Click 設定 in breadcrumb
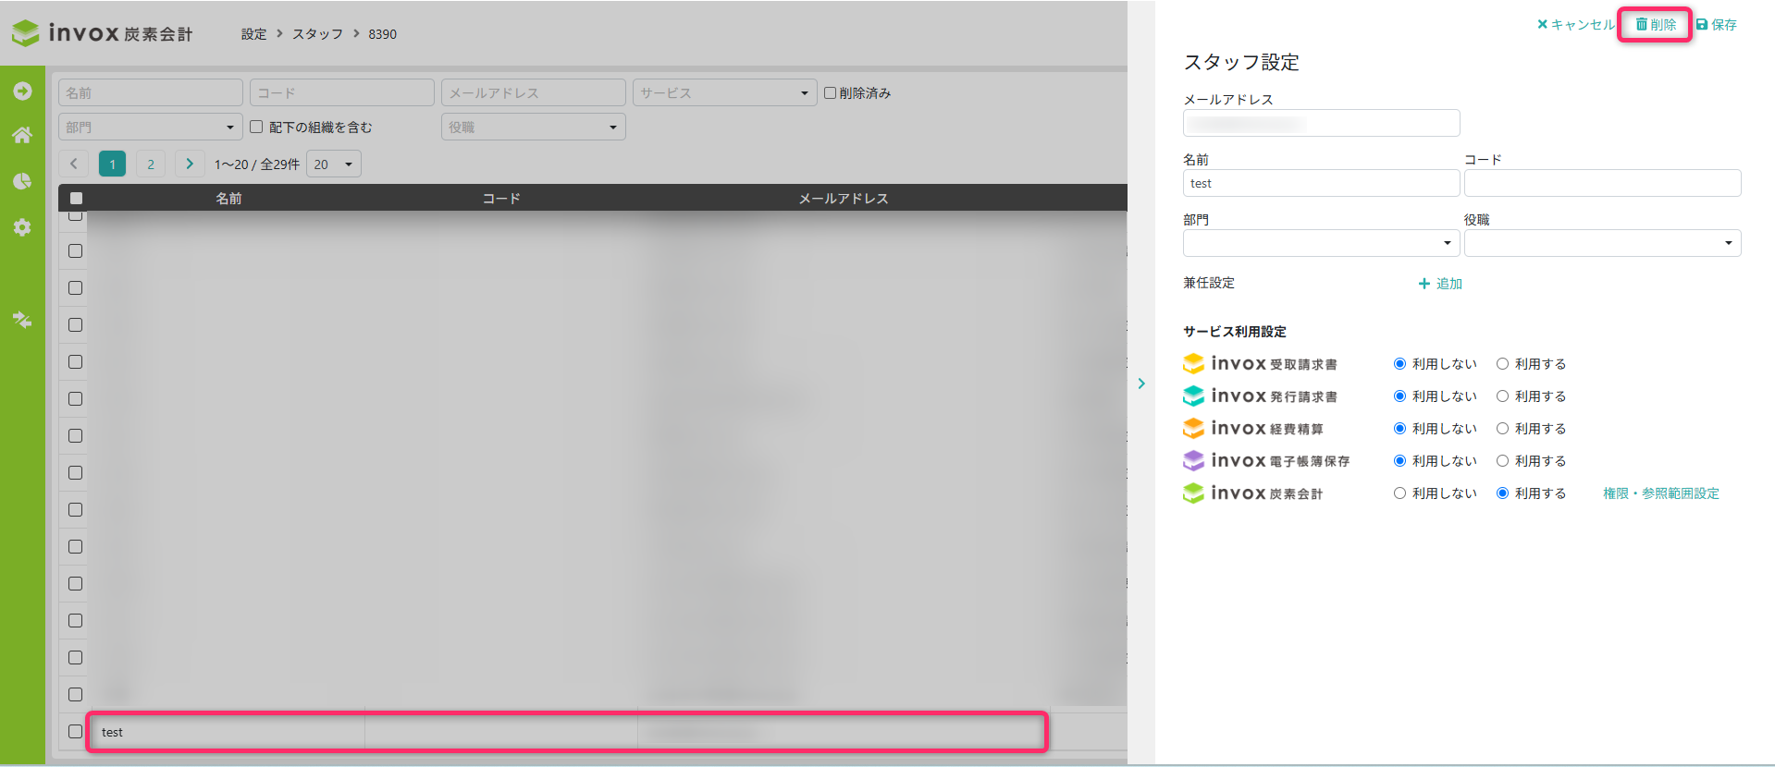 point(253,34)
